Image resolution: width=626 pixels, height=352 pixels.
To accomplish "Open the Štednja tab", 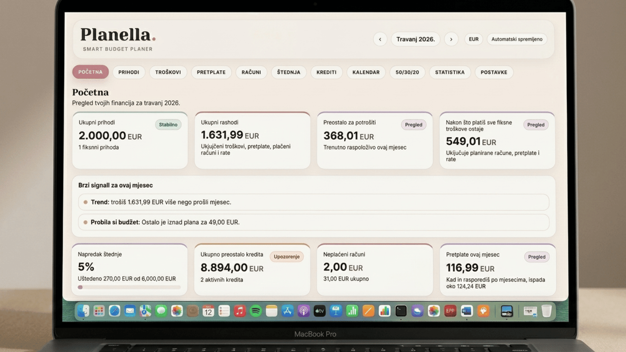I will (x=288, y=72).
